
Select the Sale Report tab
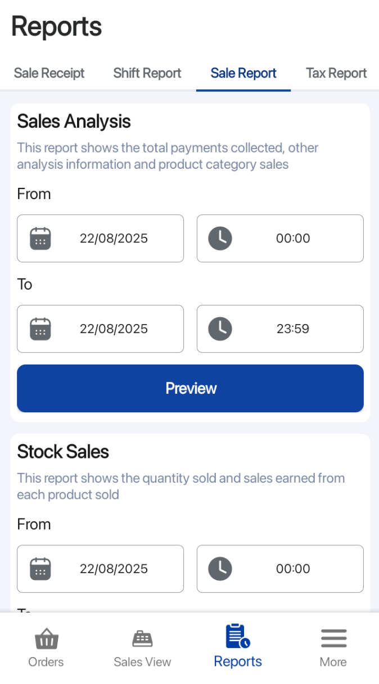coord(243,73)
